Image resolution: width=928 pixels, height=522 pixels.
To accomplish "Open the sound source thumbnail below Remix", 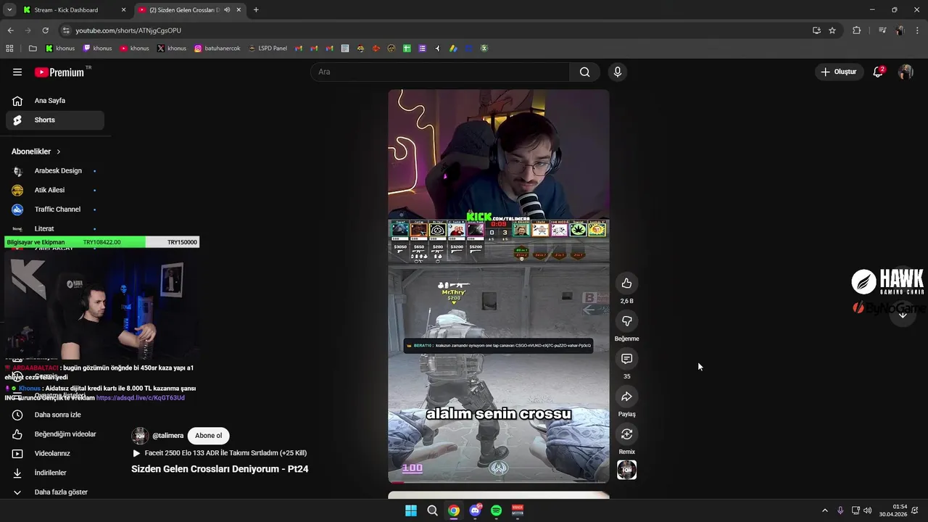I will 626,470.
